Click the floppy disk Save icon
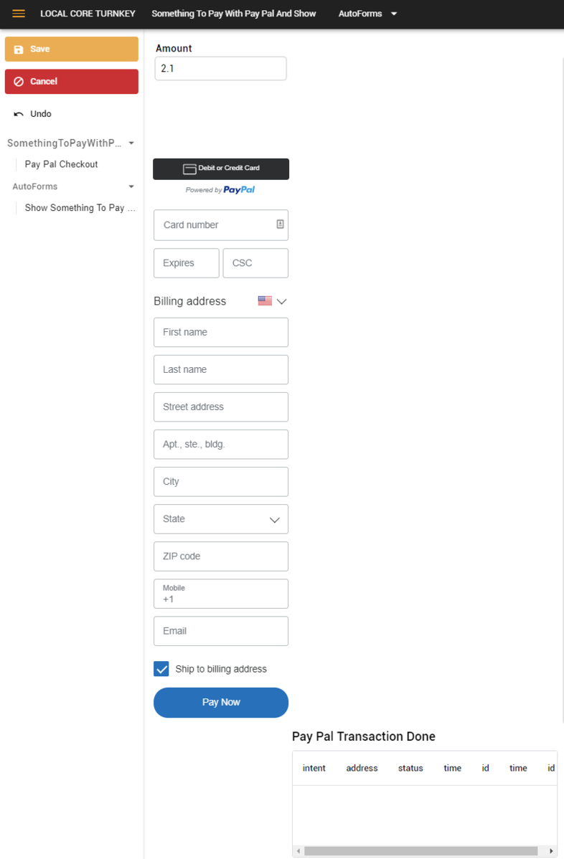564x859 pixels. [19, 49]
